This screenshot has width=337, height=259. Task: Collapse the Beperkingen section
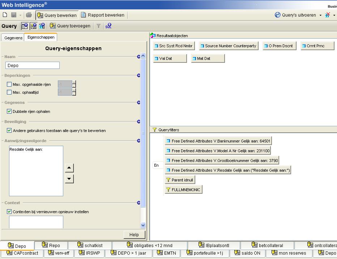[138, 75]
